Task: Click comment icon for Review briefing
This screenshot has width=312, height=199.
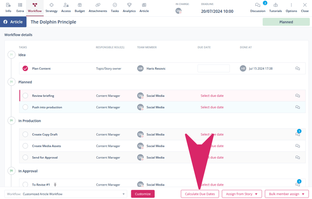Action: (298, 96)
